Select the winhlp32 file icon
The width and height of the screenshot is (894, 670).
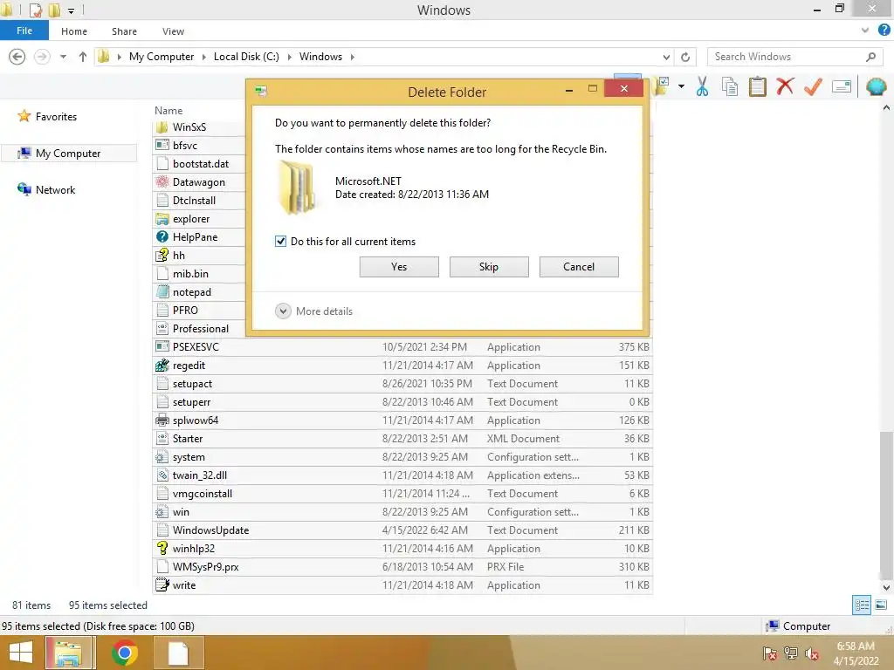(162, 548)
